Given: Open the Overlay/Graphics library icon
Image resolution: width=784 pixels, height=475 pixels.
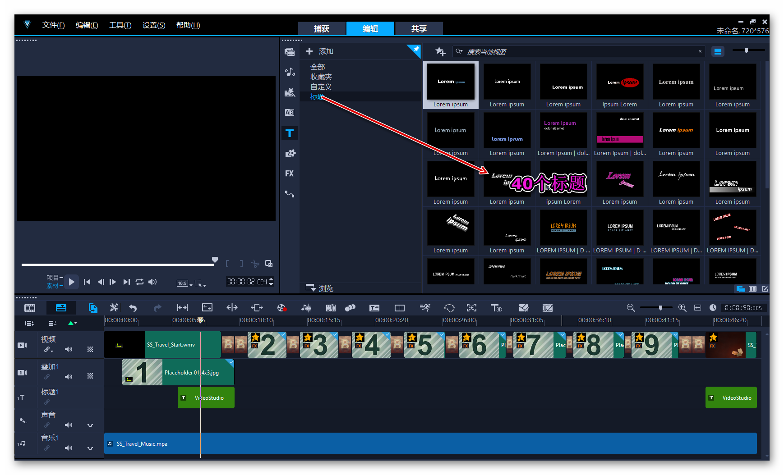Looking at the screenshot, I should coord(290,153).
